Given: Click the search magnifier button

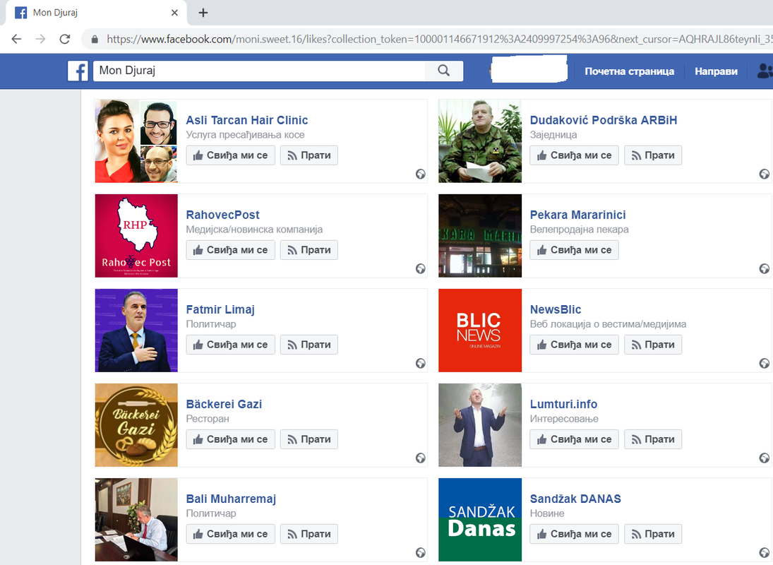Looking at the screenshot, I should (x=444, y=71).
